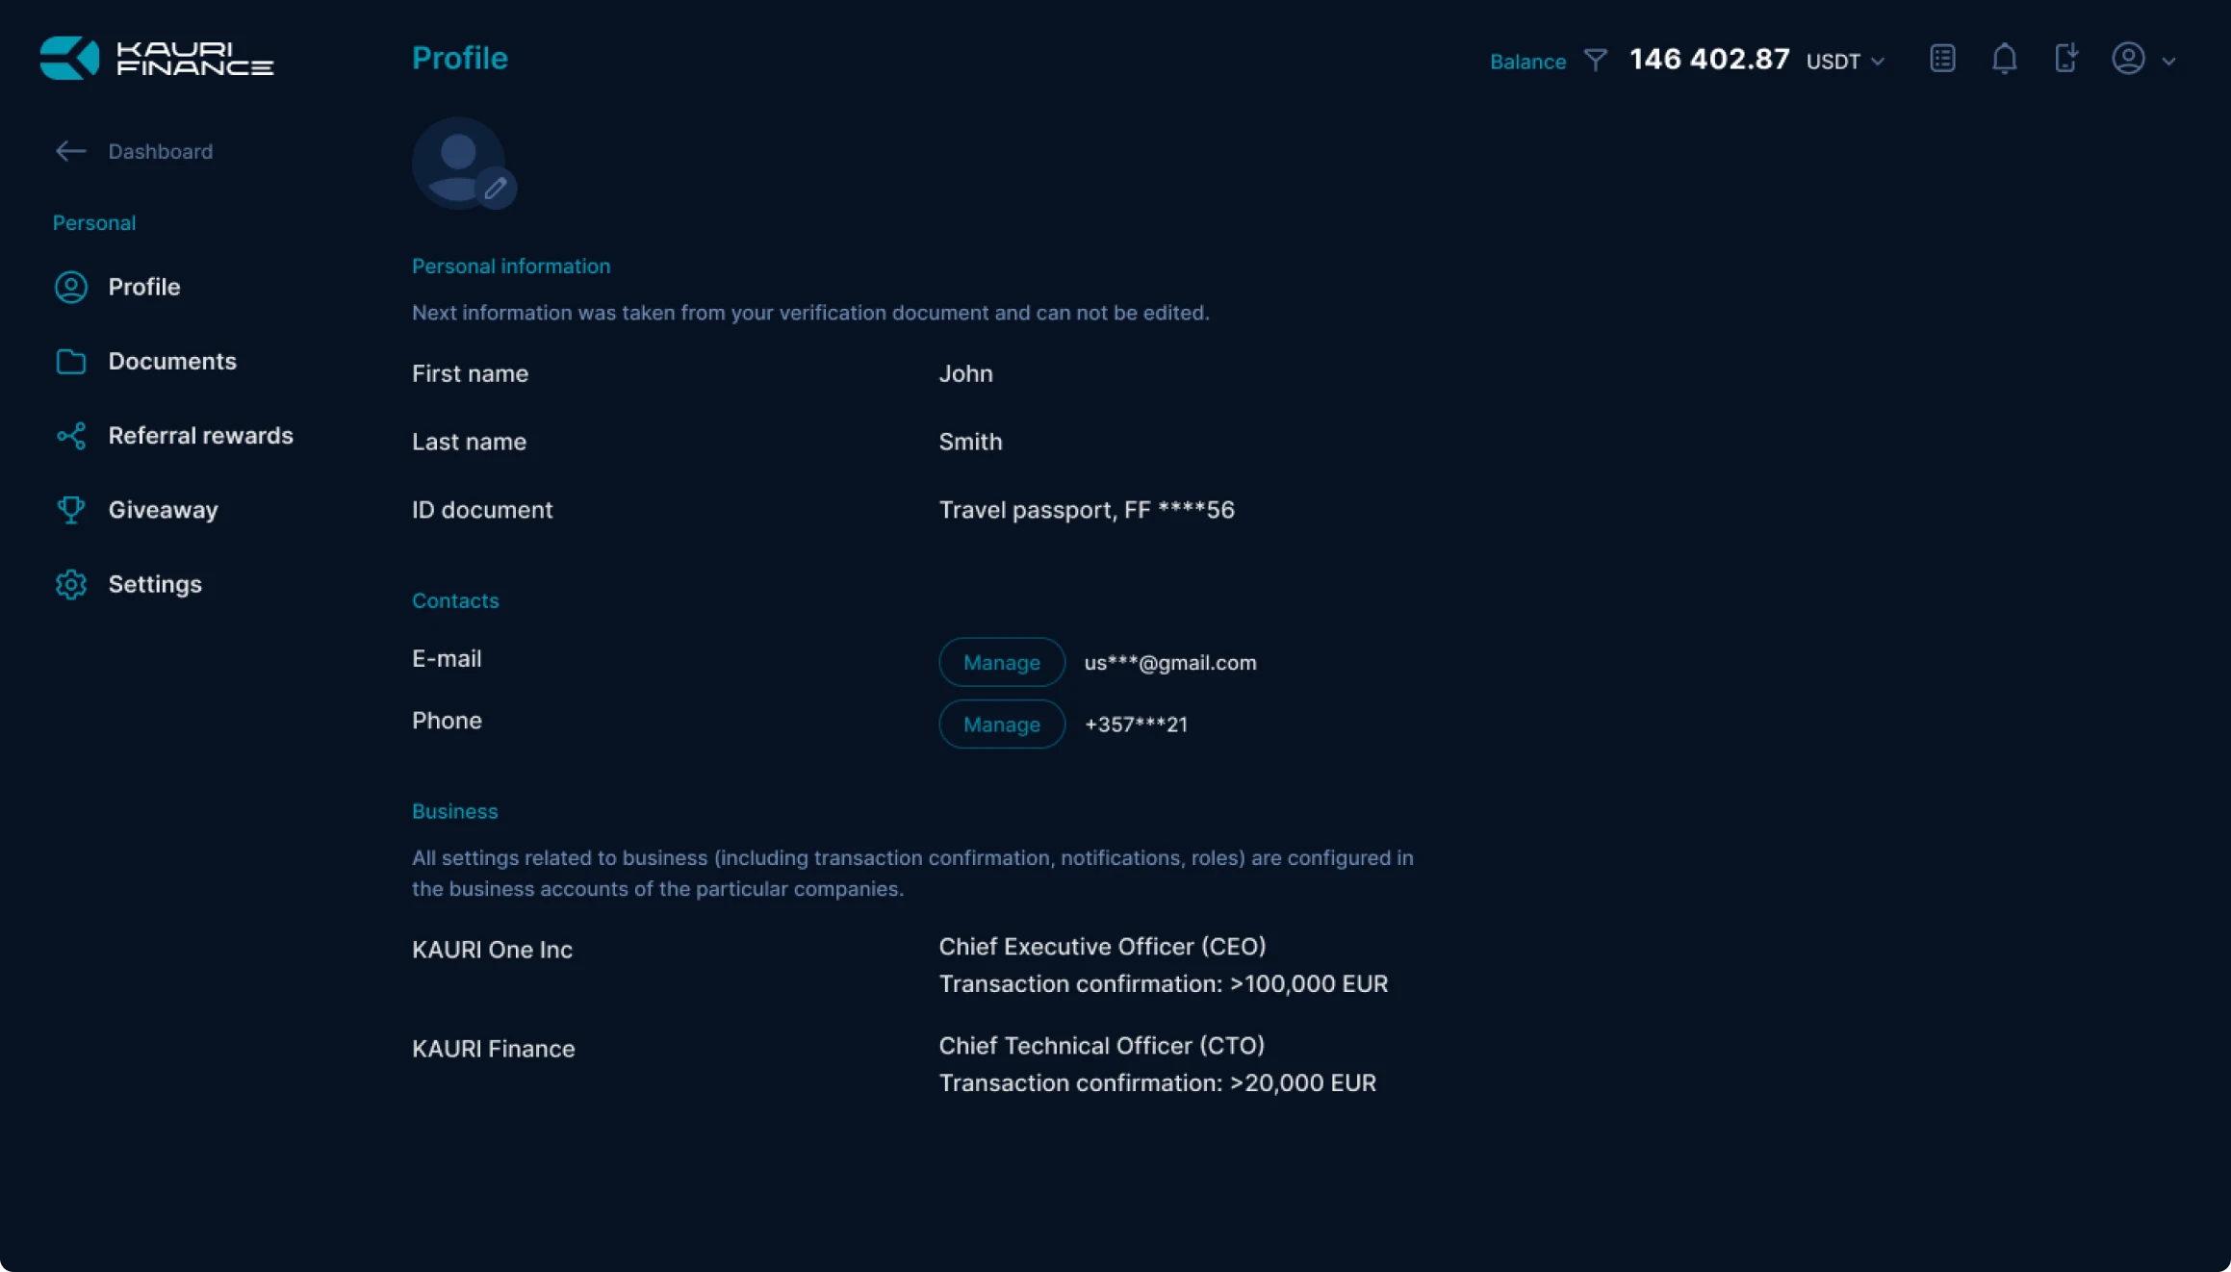Open the notifications bell
This screenshot has width=2231, height=1272.
pos(2004,60)
